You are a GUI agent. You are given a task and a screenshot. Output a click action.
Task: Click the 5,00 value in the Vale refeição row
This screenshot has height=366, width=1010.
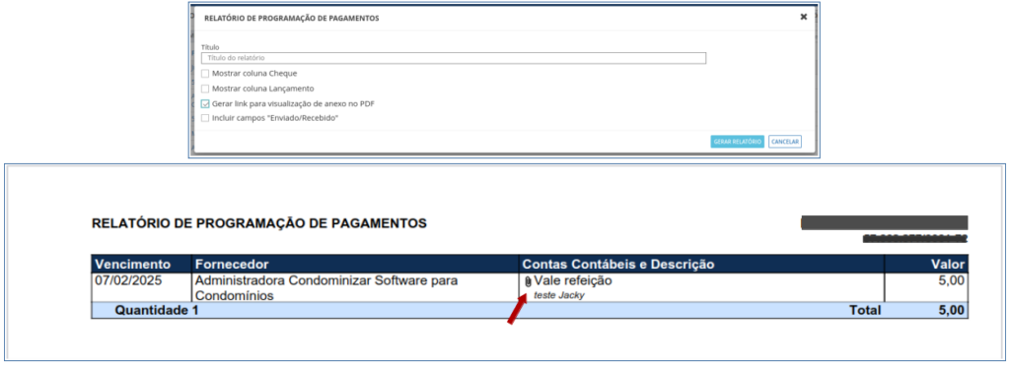(951, 281)
